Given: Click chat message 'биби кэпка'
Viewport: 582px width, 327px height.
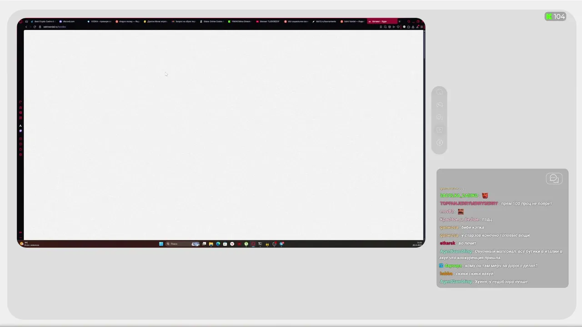Looking at the screenshot, I should tap(472, 227).
